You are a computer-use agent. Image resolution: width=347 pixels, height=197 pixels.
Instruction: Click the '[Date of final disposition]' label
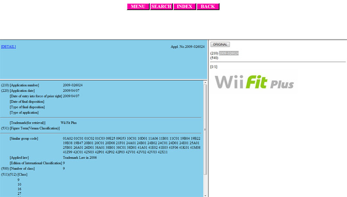pos(27,102)
